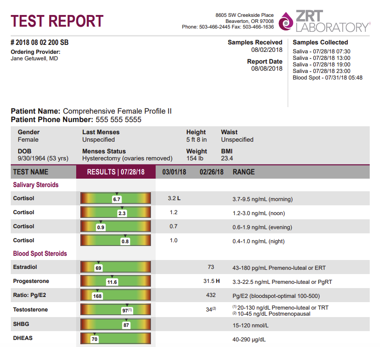Click the report number 2018 08 02 200 SB
This screenshot has height=347, width=380.
coord(41,42)
